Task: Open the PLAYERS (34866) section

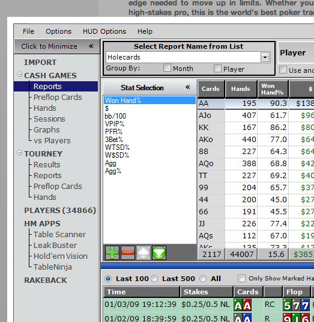Action: (x=60, y=211)
